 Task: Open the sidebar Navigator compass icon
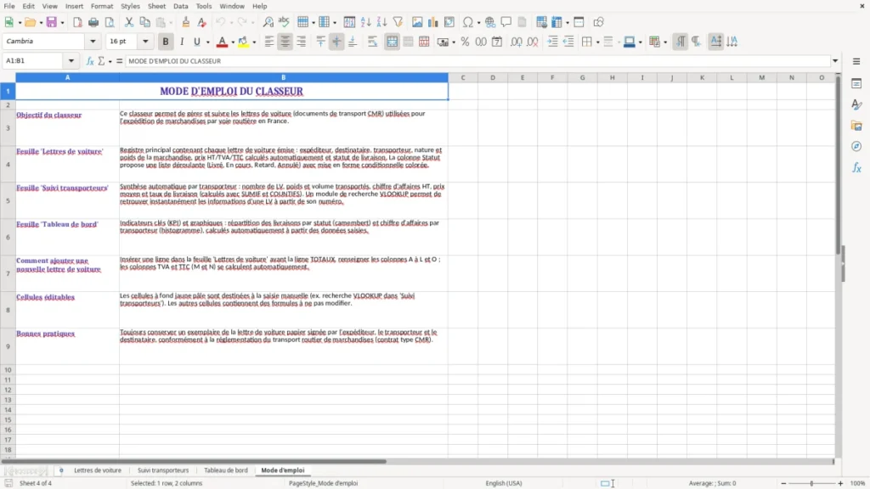tap(856, 146)
